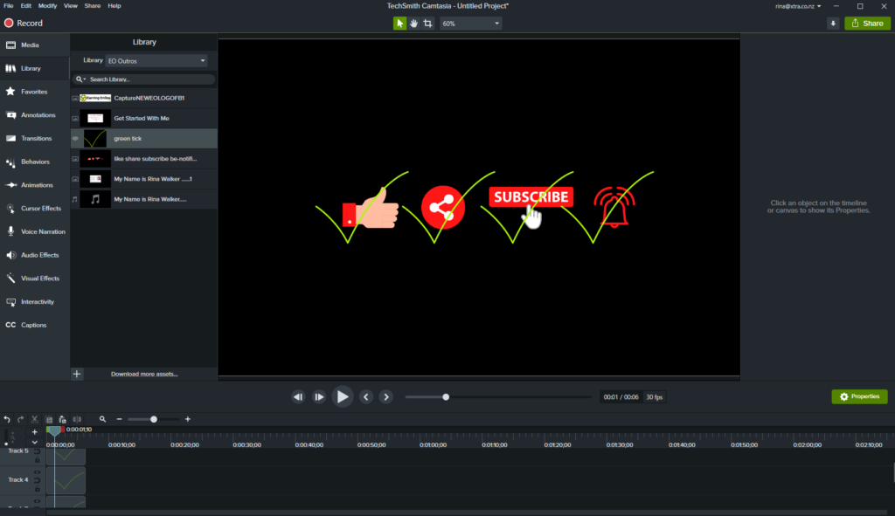Click the Copy icon in timeline toolbar
Image resolution: width=895 pixels, height=516 pixels.
[x=49, y=420]
